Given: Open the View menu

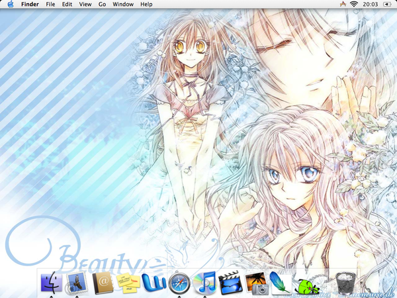Looking at the screenshot, I should click(x=85, y=5).
